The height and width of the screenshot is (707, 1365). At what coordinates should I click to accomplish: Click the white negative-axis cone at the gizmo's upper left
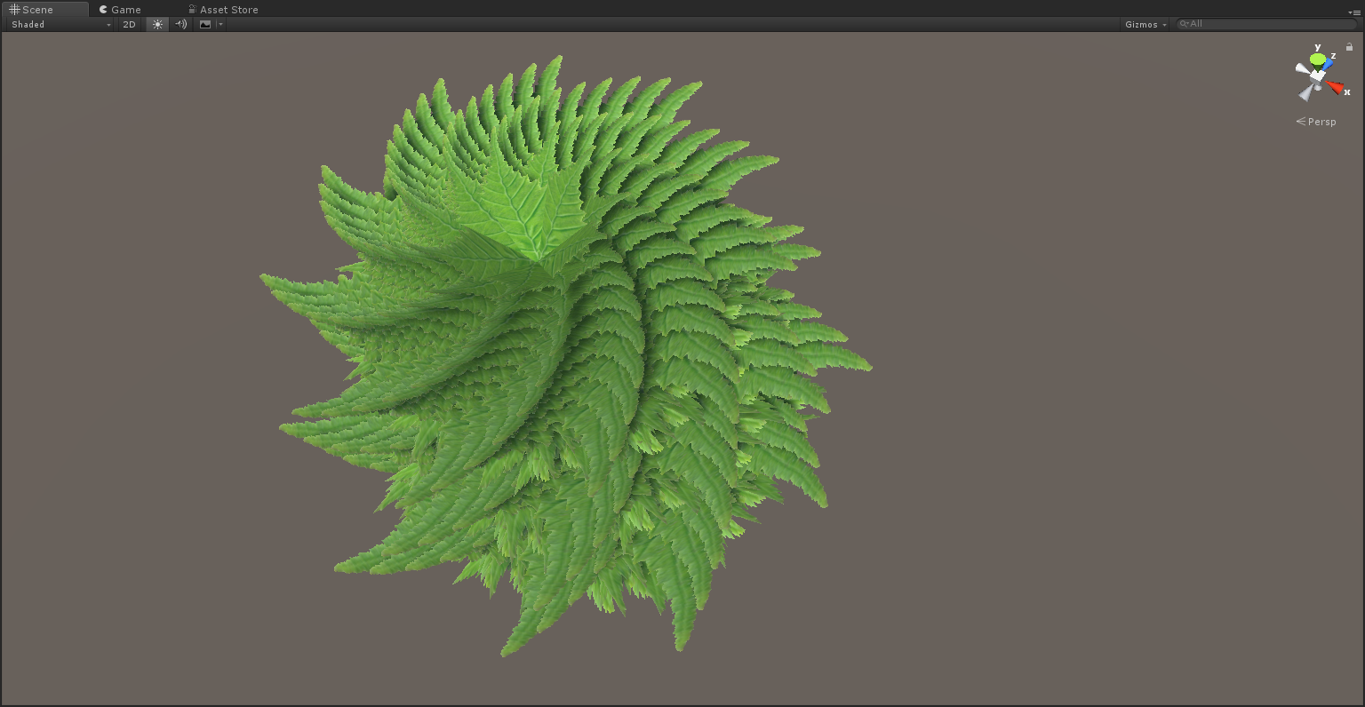1302,68
